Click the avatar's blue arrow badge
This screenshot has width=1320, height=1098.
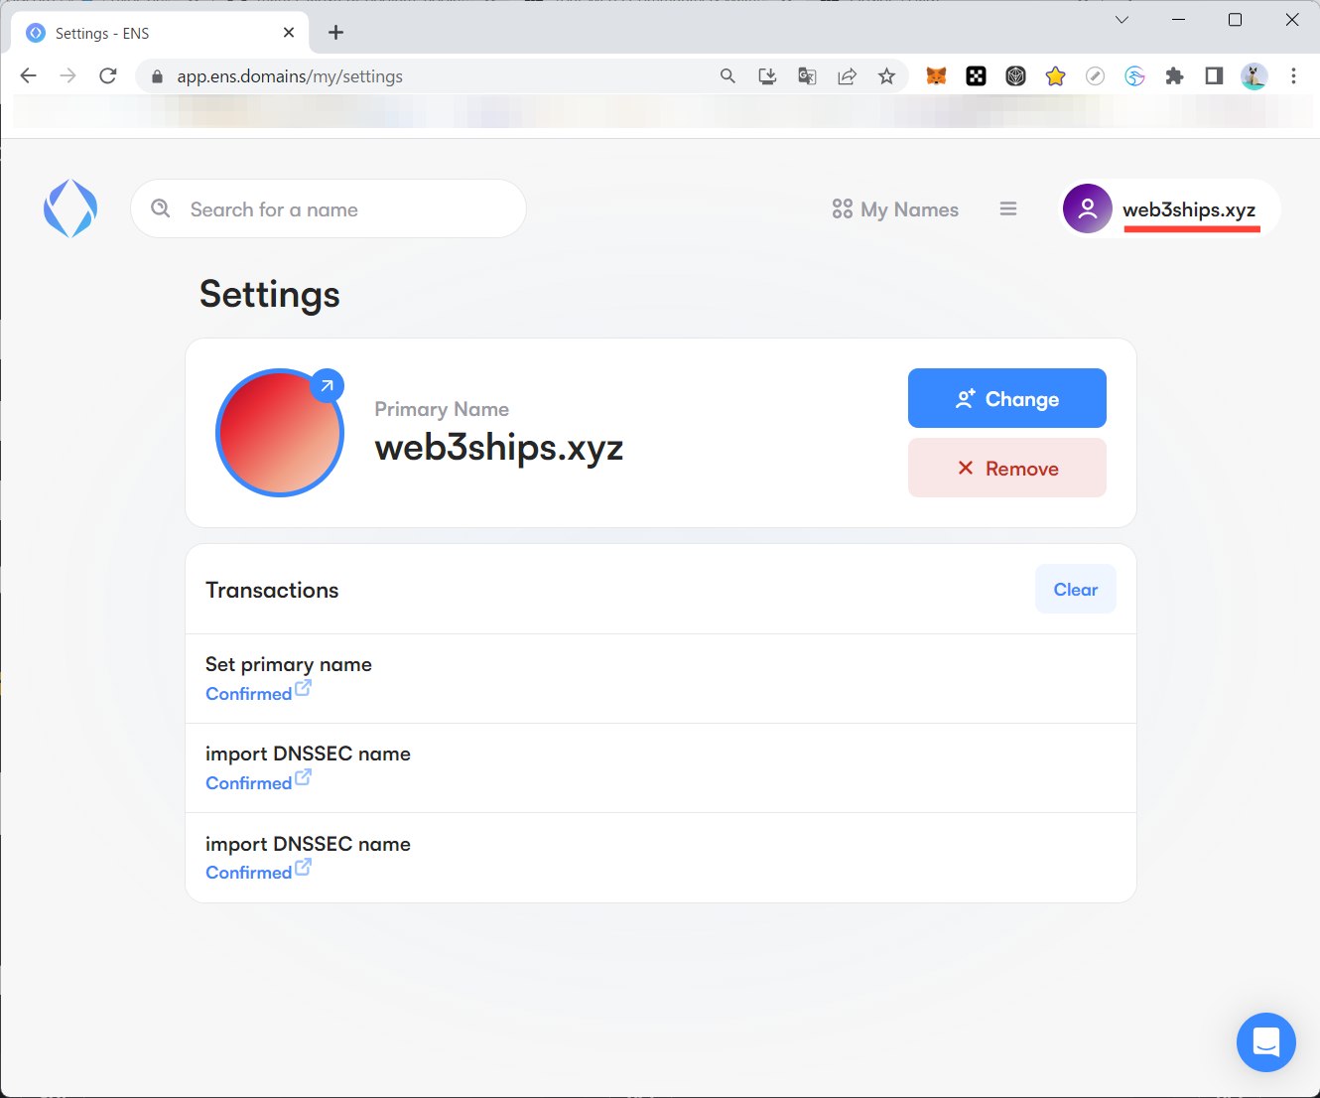(327, 385)
